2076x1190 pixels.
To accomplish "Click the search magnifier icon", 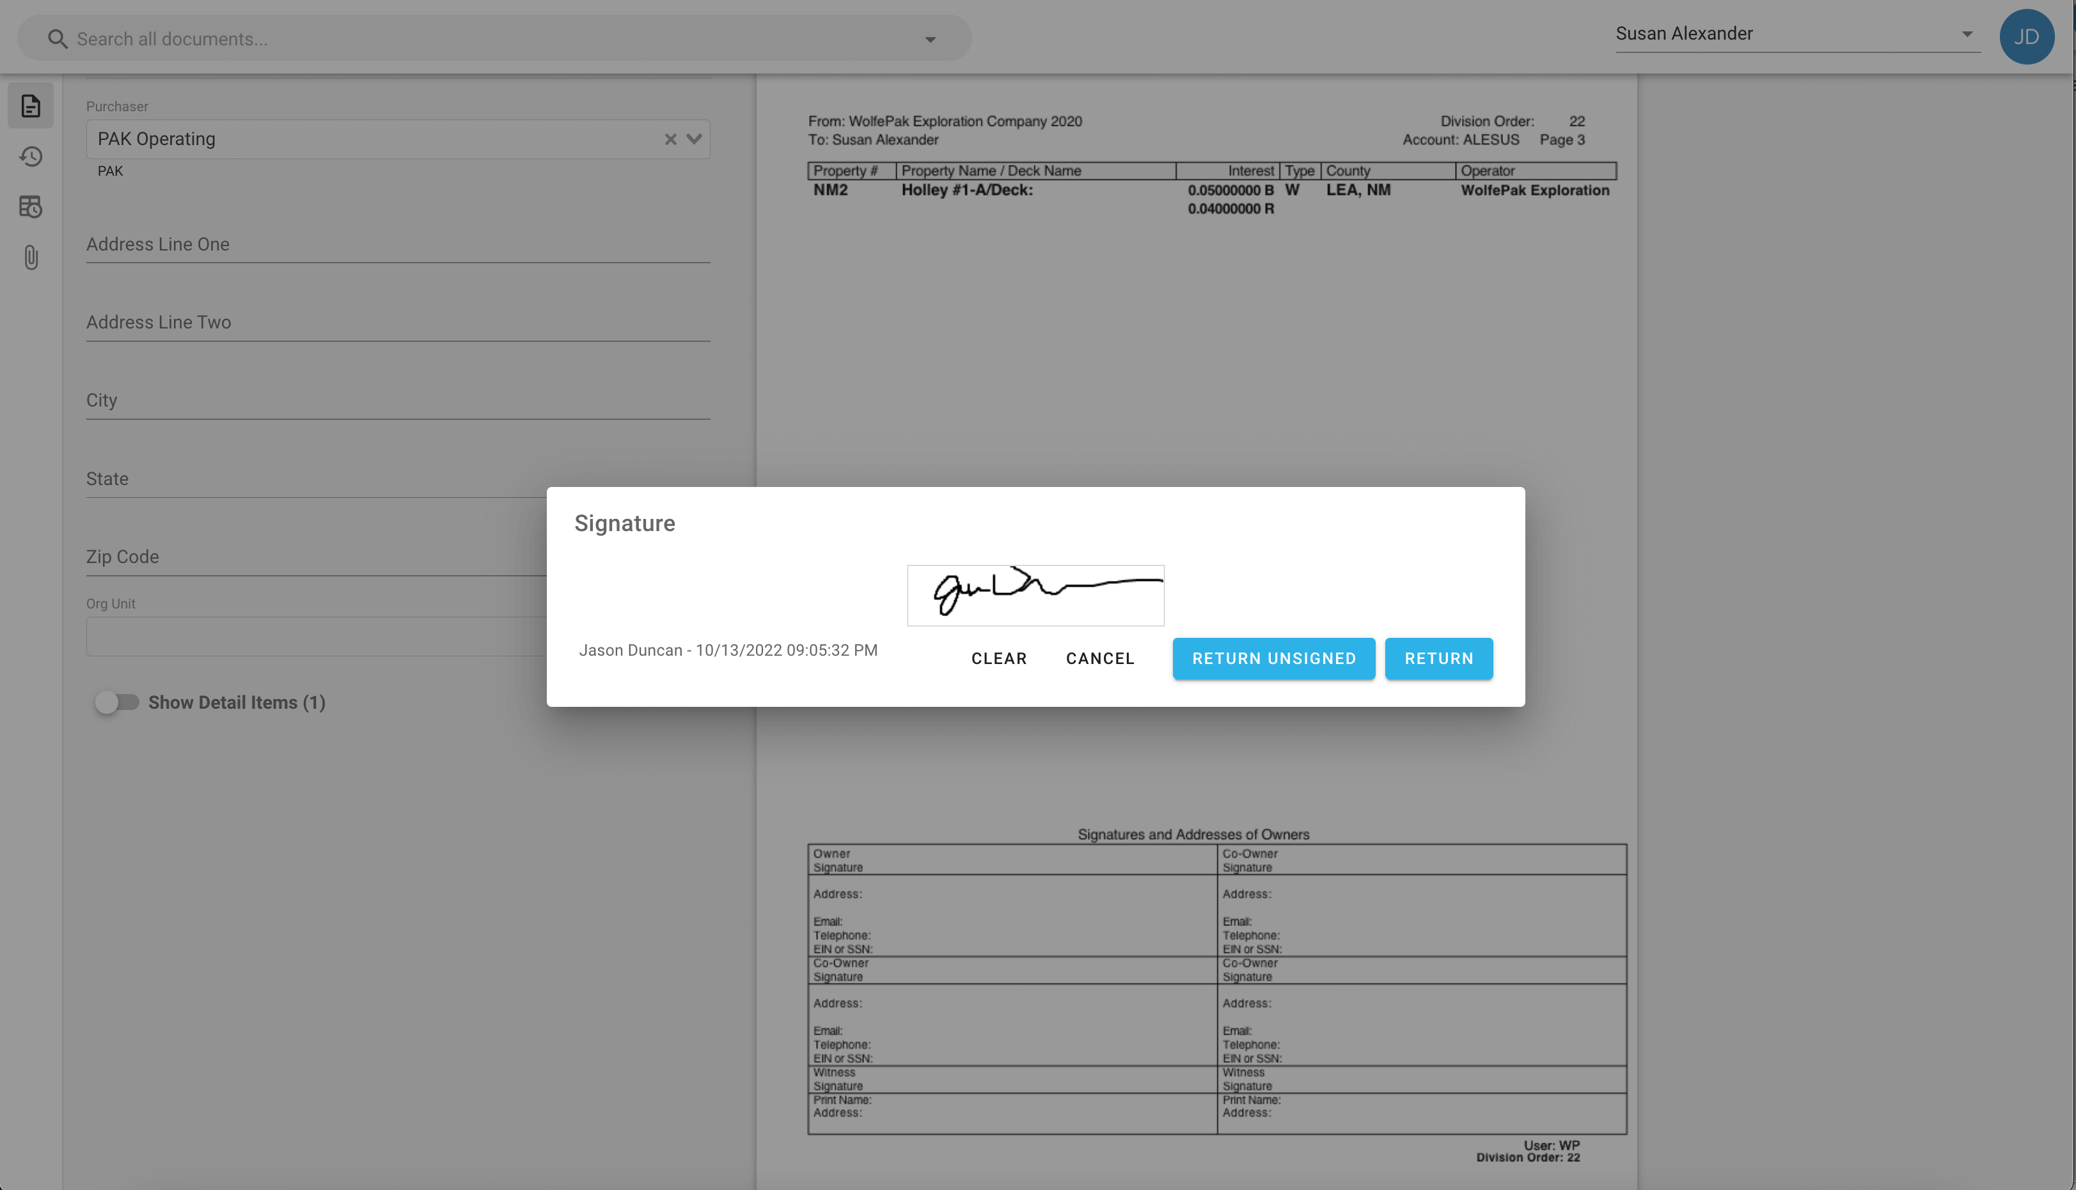I will coord(57,38).
